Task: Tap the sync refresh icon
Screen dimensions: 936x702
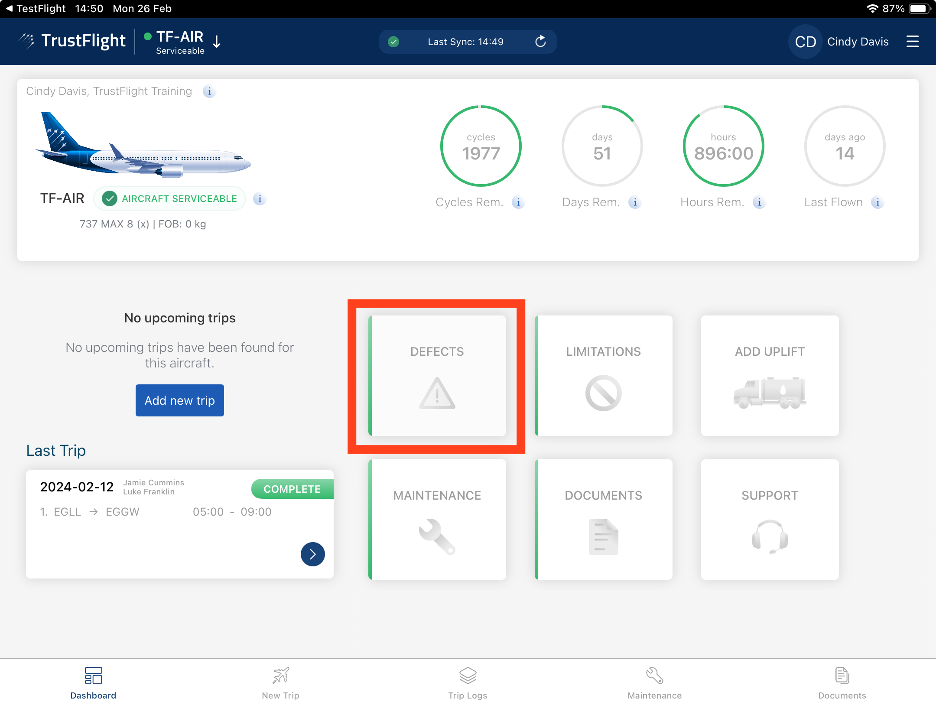Action: point(540,42)
